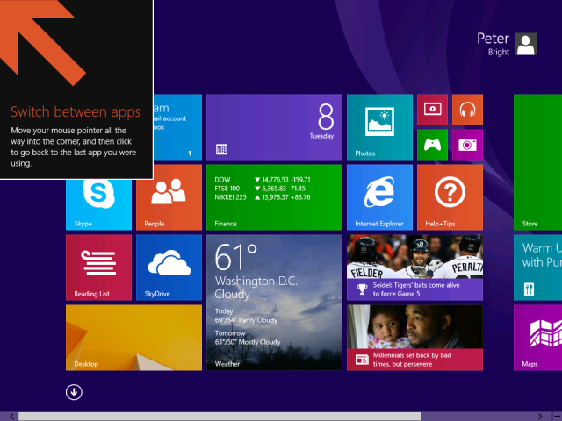Open the Help+Tips tile
The width and height of the screenshot is (562, 421).
coord(450,197)
